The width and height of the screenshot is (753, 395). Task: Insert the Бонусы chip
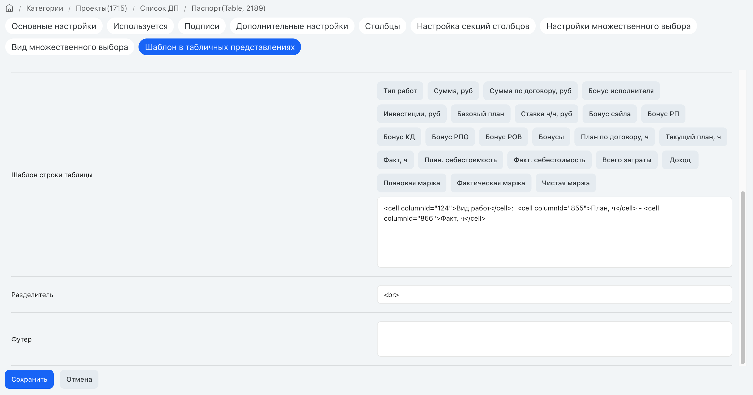[x=551, y=137]
